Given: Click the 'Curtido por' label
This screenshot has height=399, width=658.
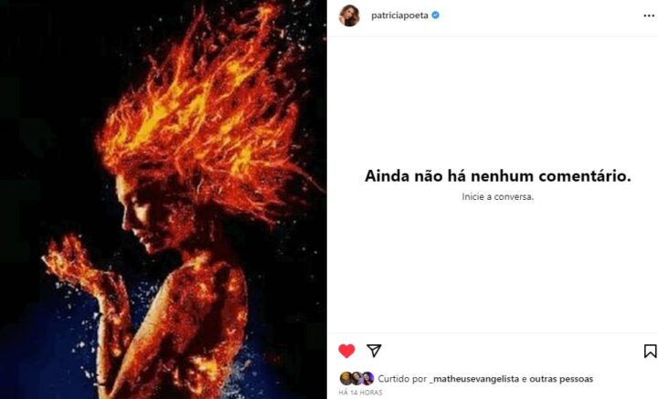Looking at the screenshot, I should coord(402,379).
